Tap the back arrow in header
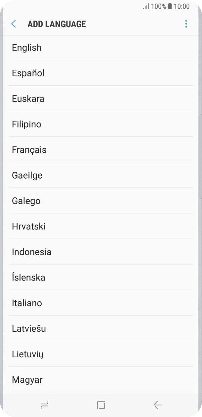Viewport: 202px width, 417px height. [14, 24]
